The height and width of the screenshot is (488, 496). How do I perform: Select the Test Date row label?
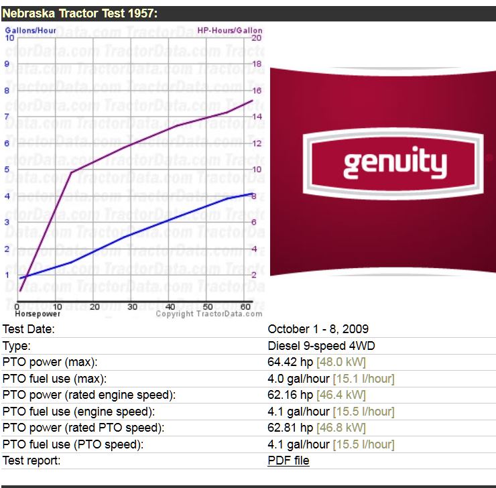click(x=29, y=329)
